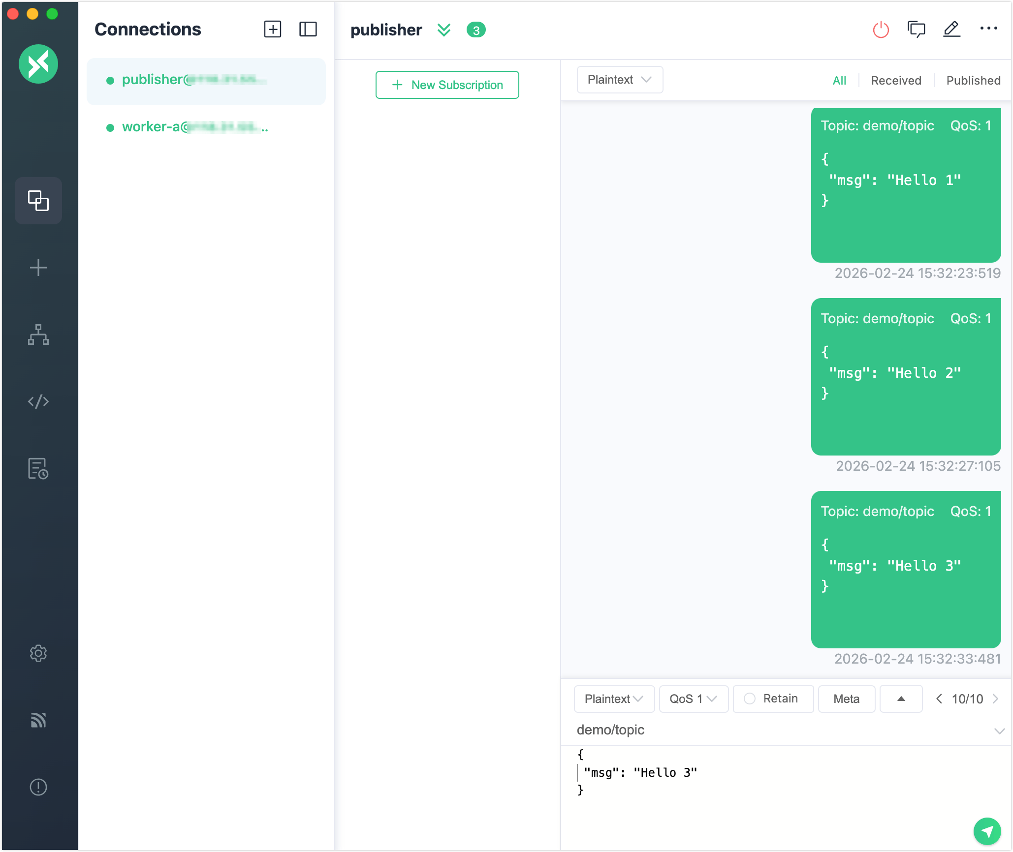Viewport: 1013px width, 852px height.
Task: Open the three-dots more menu
Action: pos(988,29)
